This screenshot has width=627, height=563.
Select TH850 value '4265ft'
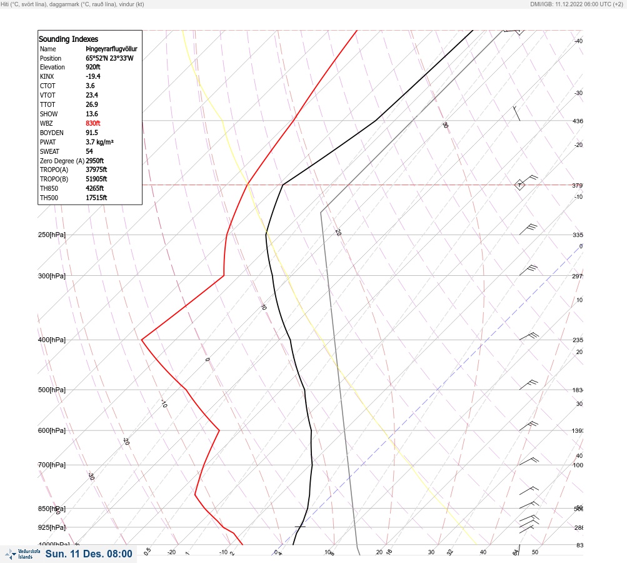point(95,188)
